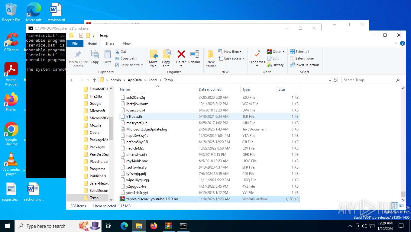Screen dimensions: 411x232
Task: Open Windows Start menu
Action: click(x=7, y=226)
